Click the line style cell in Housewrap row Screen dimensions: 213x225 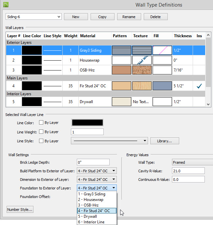[53, 60]
